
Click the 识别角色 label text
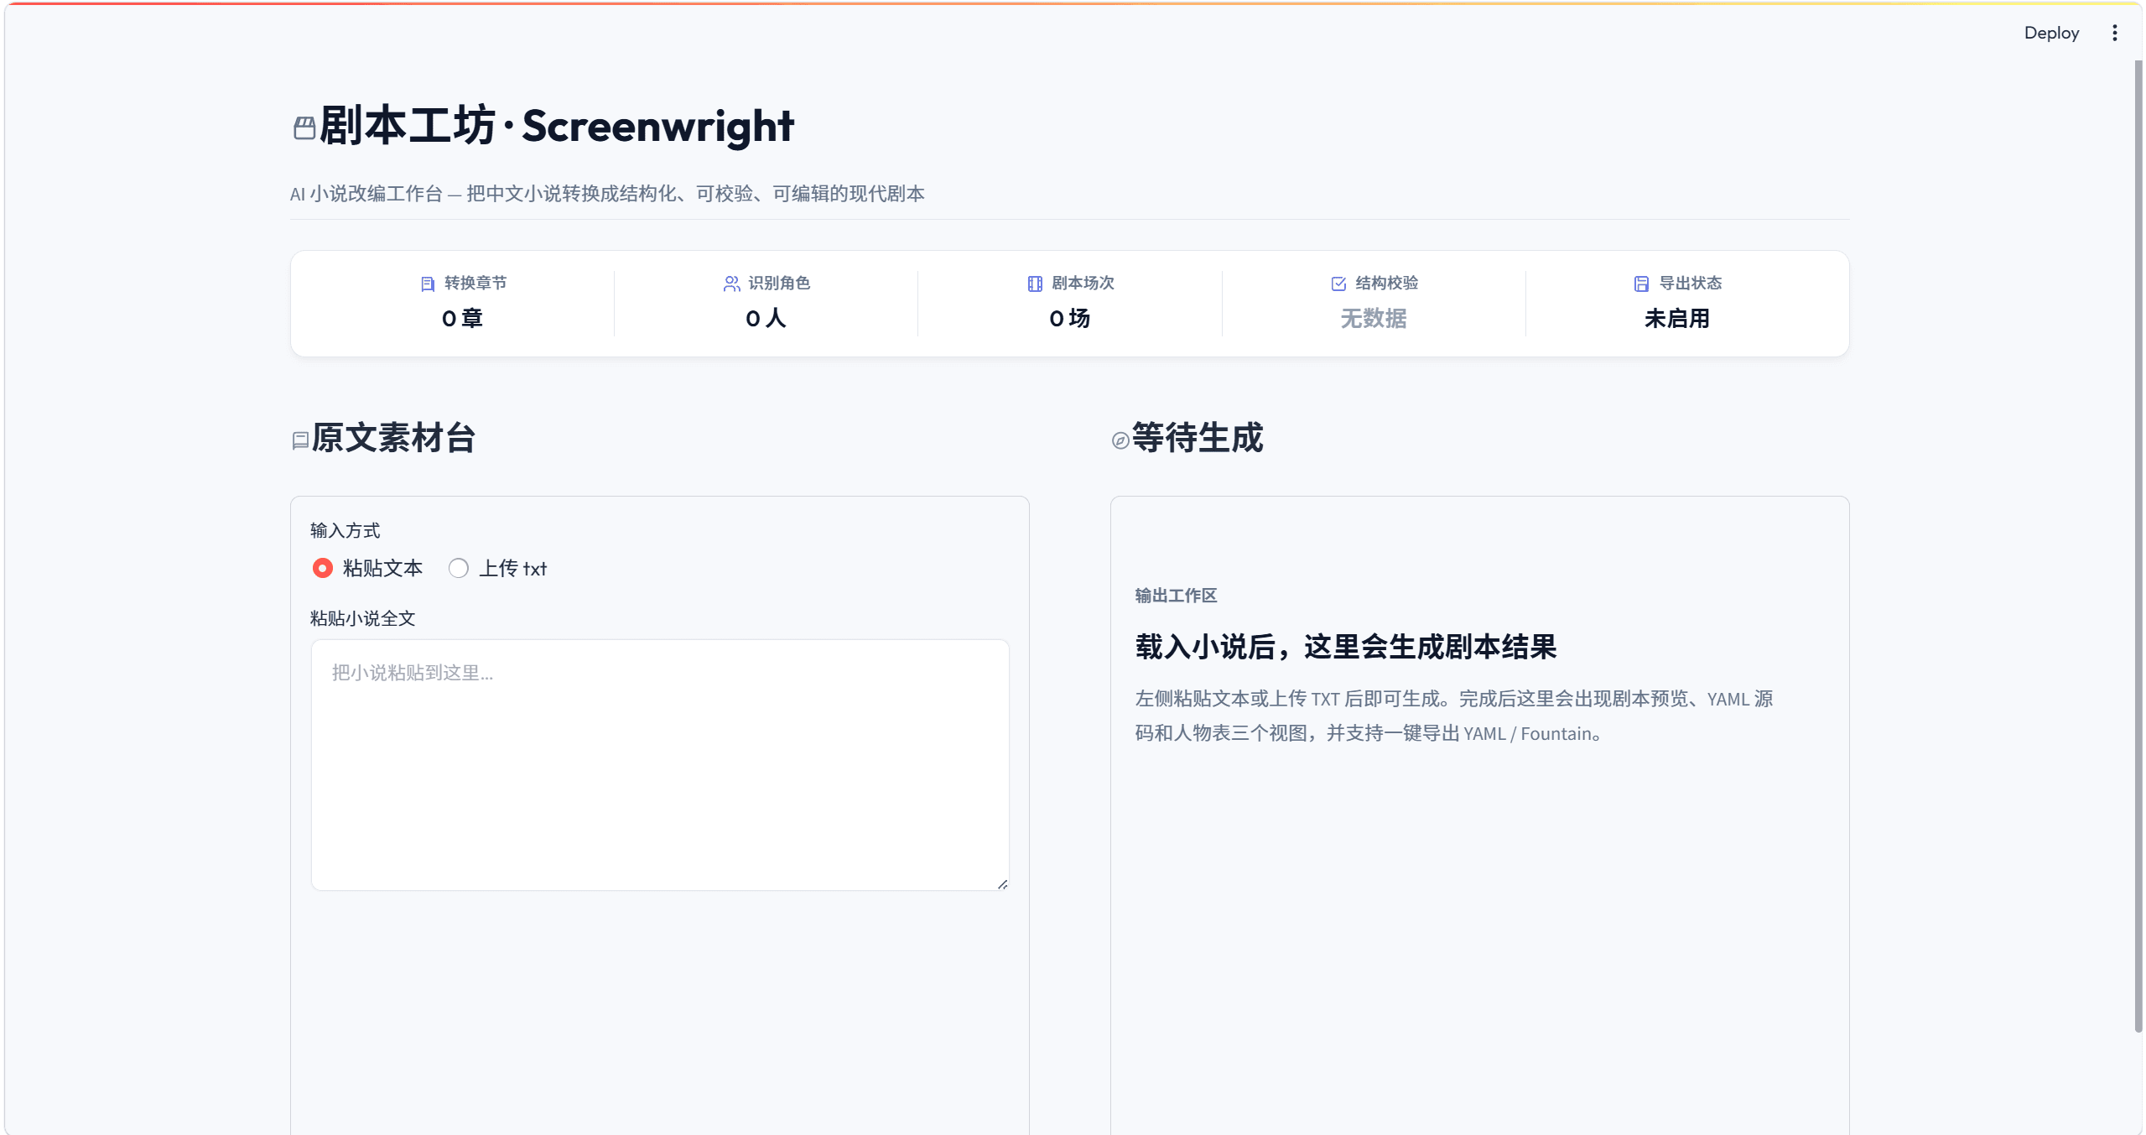point(779,283)
